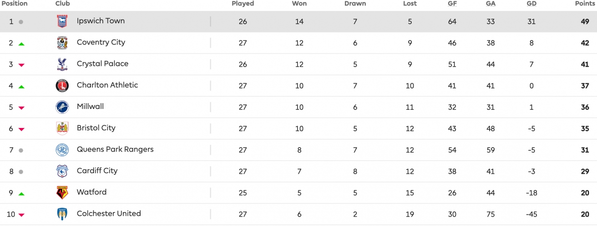Click the grey dot beside Ipswich Town
597x227 pixels.
point(21,22)
